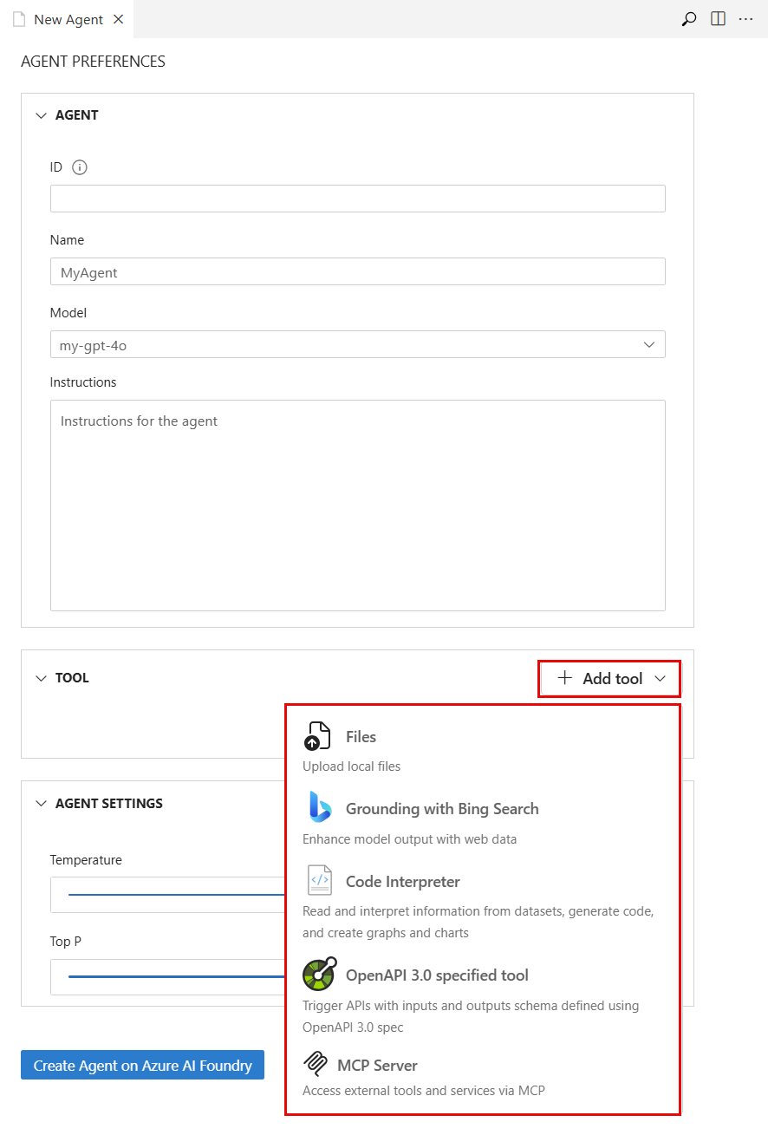
Task: Click the AGENT PREFERENCES heading
Action: 93,62
